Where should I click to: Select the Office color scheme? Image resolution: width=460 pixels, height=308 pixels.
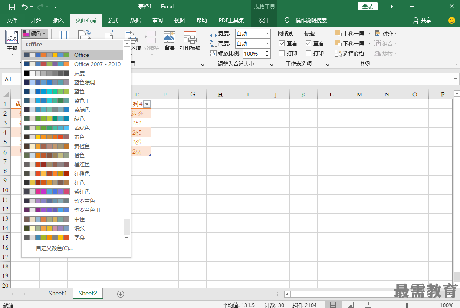click(73, 55)
